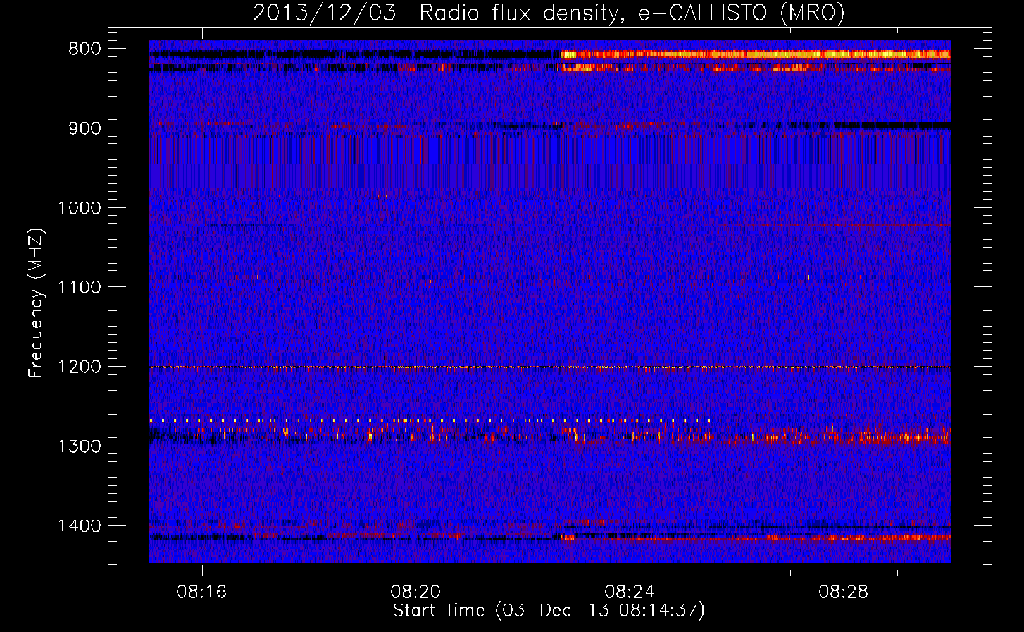Click the 1200 frequency tick label
The image size is (1024, 632).
[79, 367]
